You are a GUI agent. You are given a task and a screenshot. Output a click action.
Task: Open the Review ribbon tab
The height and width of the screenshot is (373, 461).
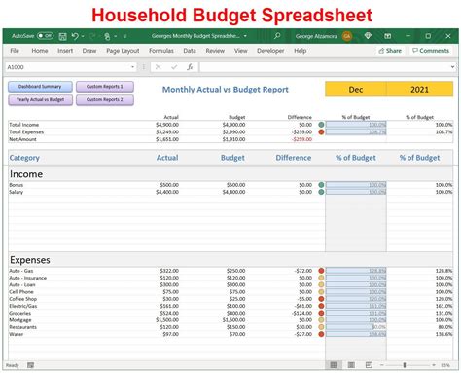click(x=215, y=51)
